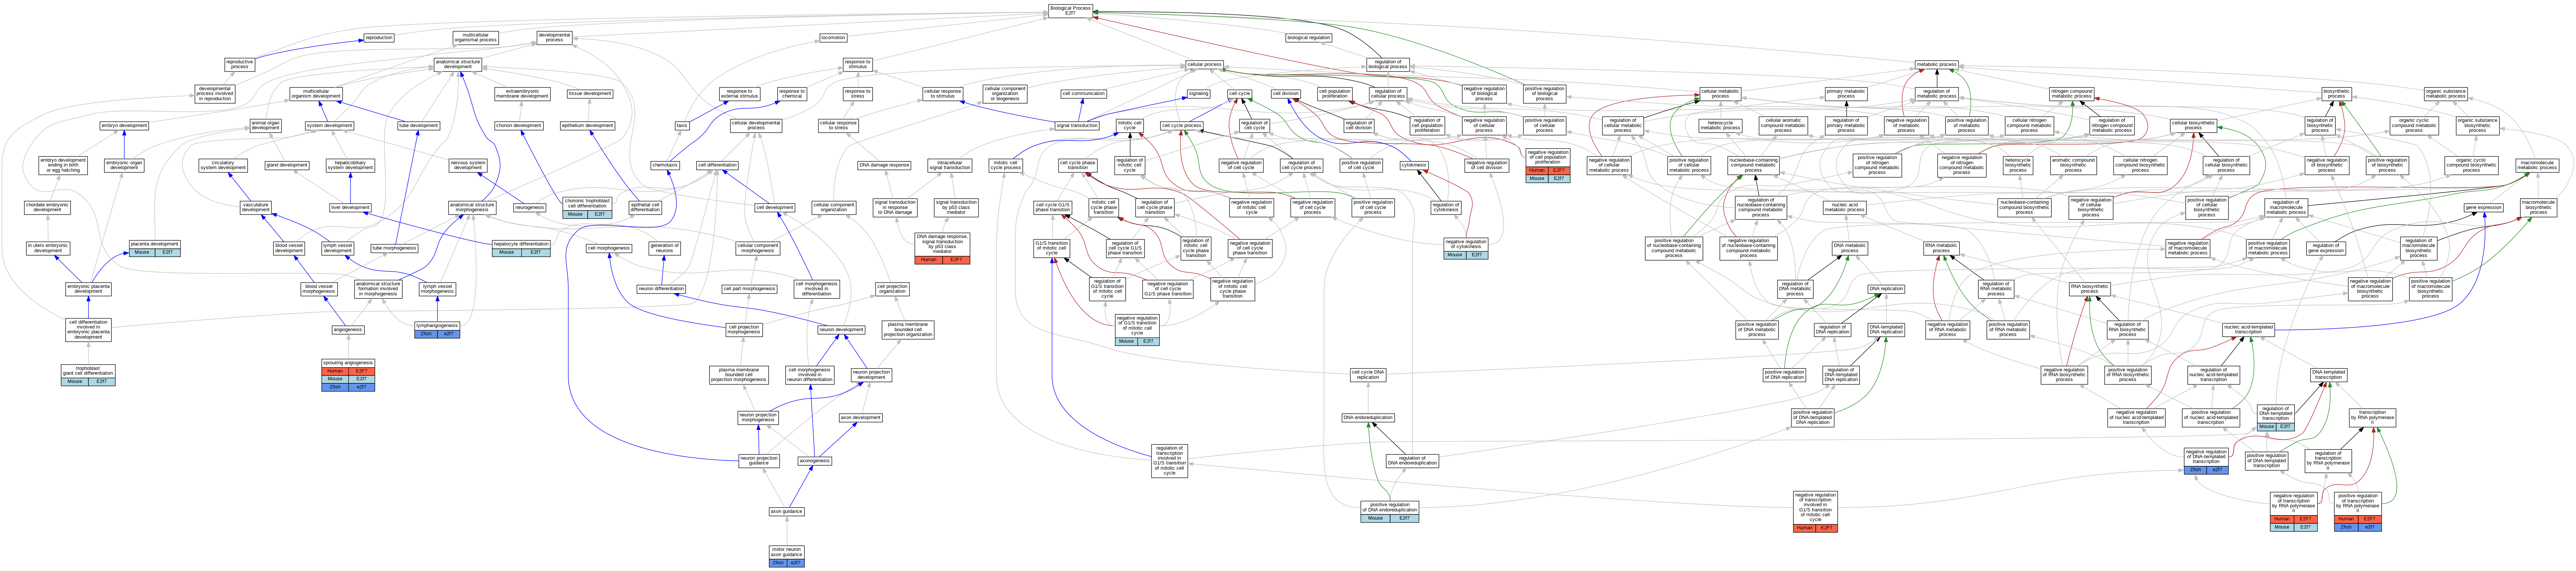Select the 'reproduction' node

[379, 38]
